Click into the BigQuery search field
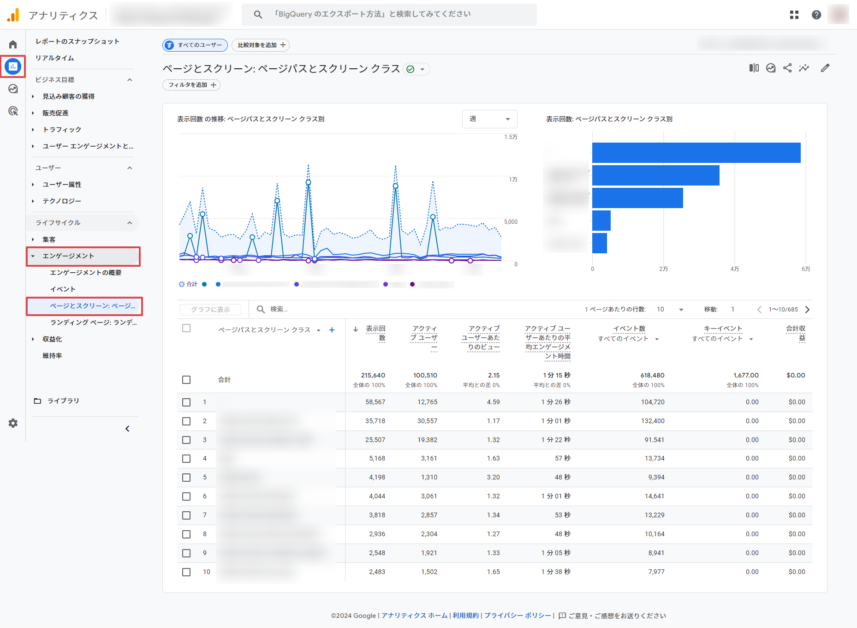The height and width of the screenshot is (628, 857). pos(389,14)
